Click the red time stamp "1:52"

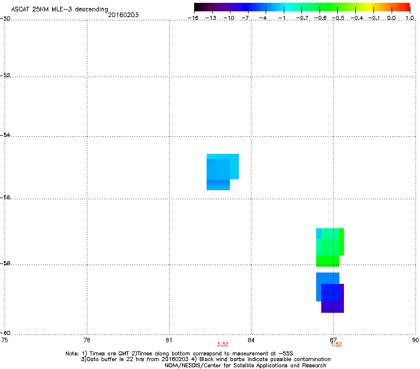point(337,345)
